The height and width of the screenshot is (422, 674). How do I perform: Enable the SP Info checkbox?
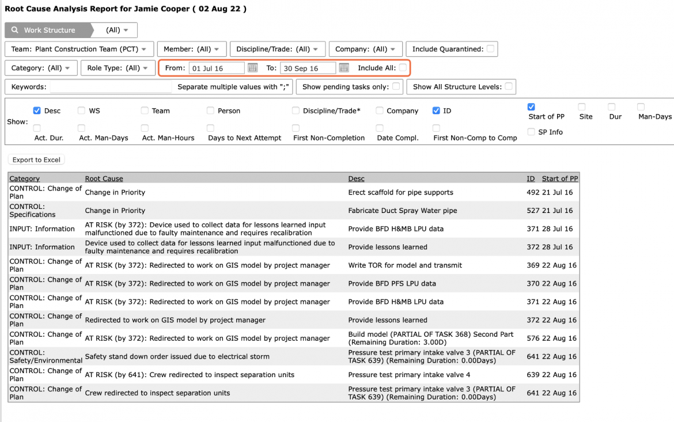tap(531, 132)
